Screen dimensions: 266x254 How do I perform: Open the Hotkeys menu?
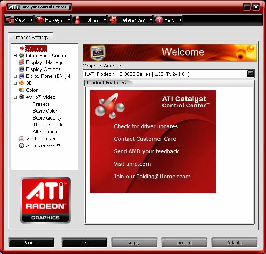53,20
